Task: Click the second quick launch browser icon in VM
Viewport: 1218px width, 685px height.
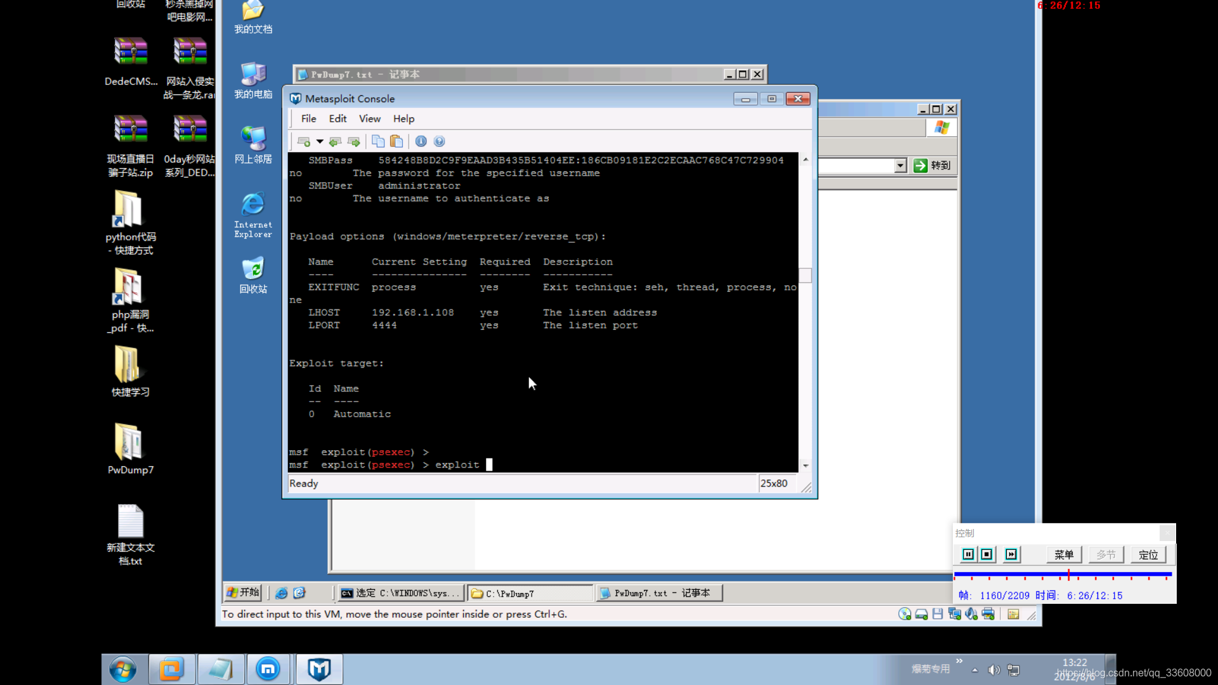Action: point(299,592)
